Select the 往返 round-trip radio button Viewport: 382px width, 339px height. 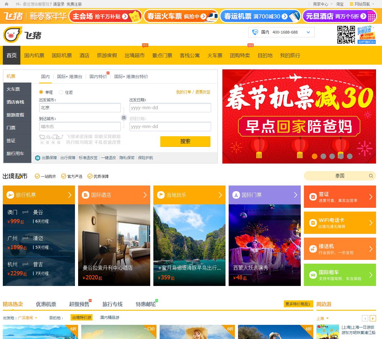click(x=61, y=92)
